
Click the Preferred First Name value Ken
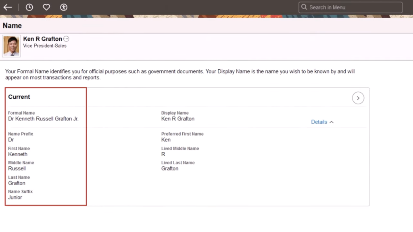(166, 140)
